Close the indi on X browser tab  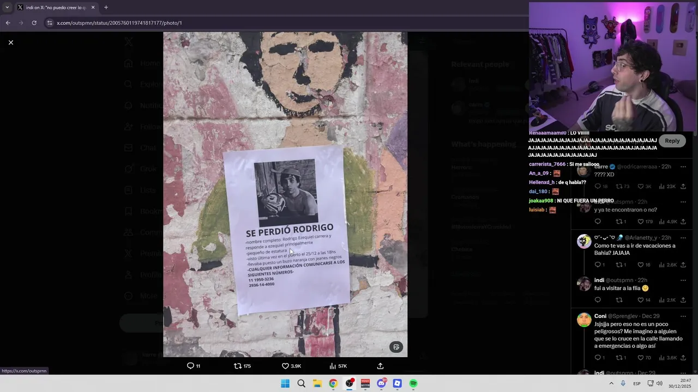pyautogui.click(x=93, y=8)
